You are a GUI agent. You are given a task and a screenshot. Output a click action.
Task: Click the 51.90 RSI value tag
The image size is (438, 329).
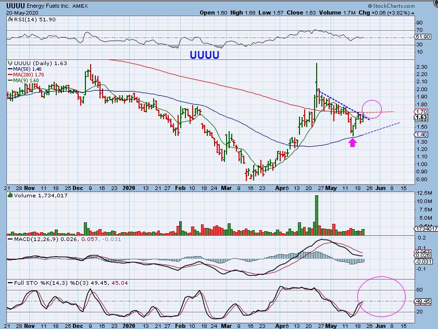(x=423, y=37)
